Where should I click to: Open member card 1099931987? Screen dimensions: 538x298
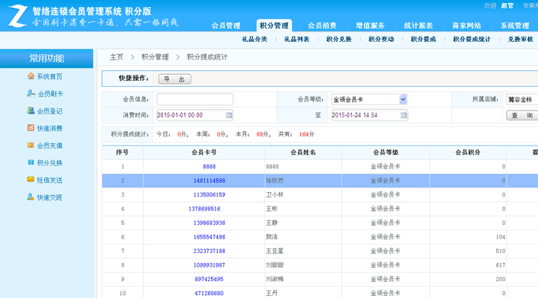(x=210, y=265)
